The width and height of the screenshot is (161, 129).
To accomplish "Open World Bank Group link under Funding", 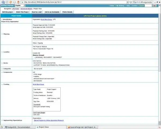I will pyautogui.click(x=38, y=84).
